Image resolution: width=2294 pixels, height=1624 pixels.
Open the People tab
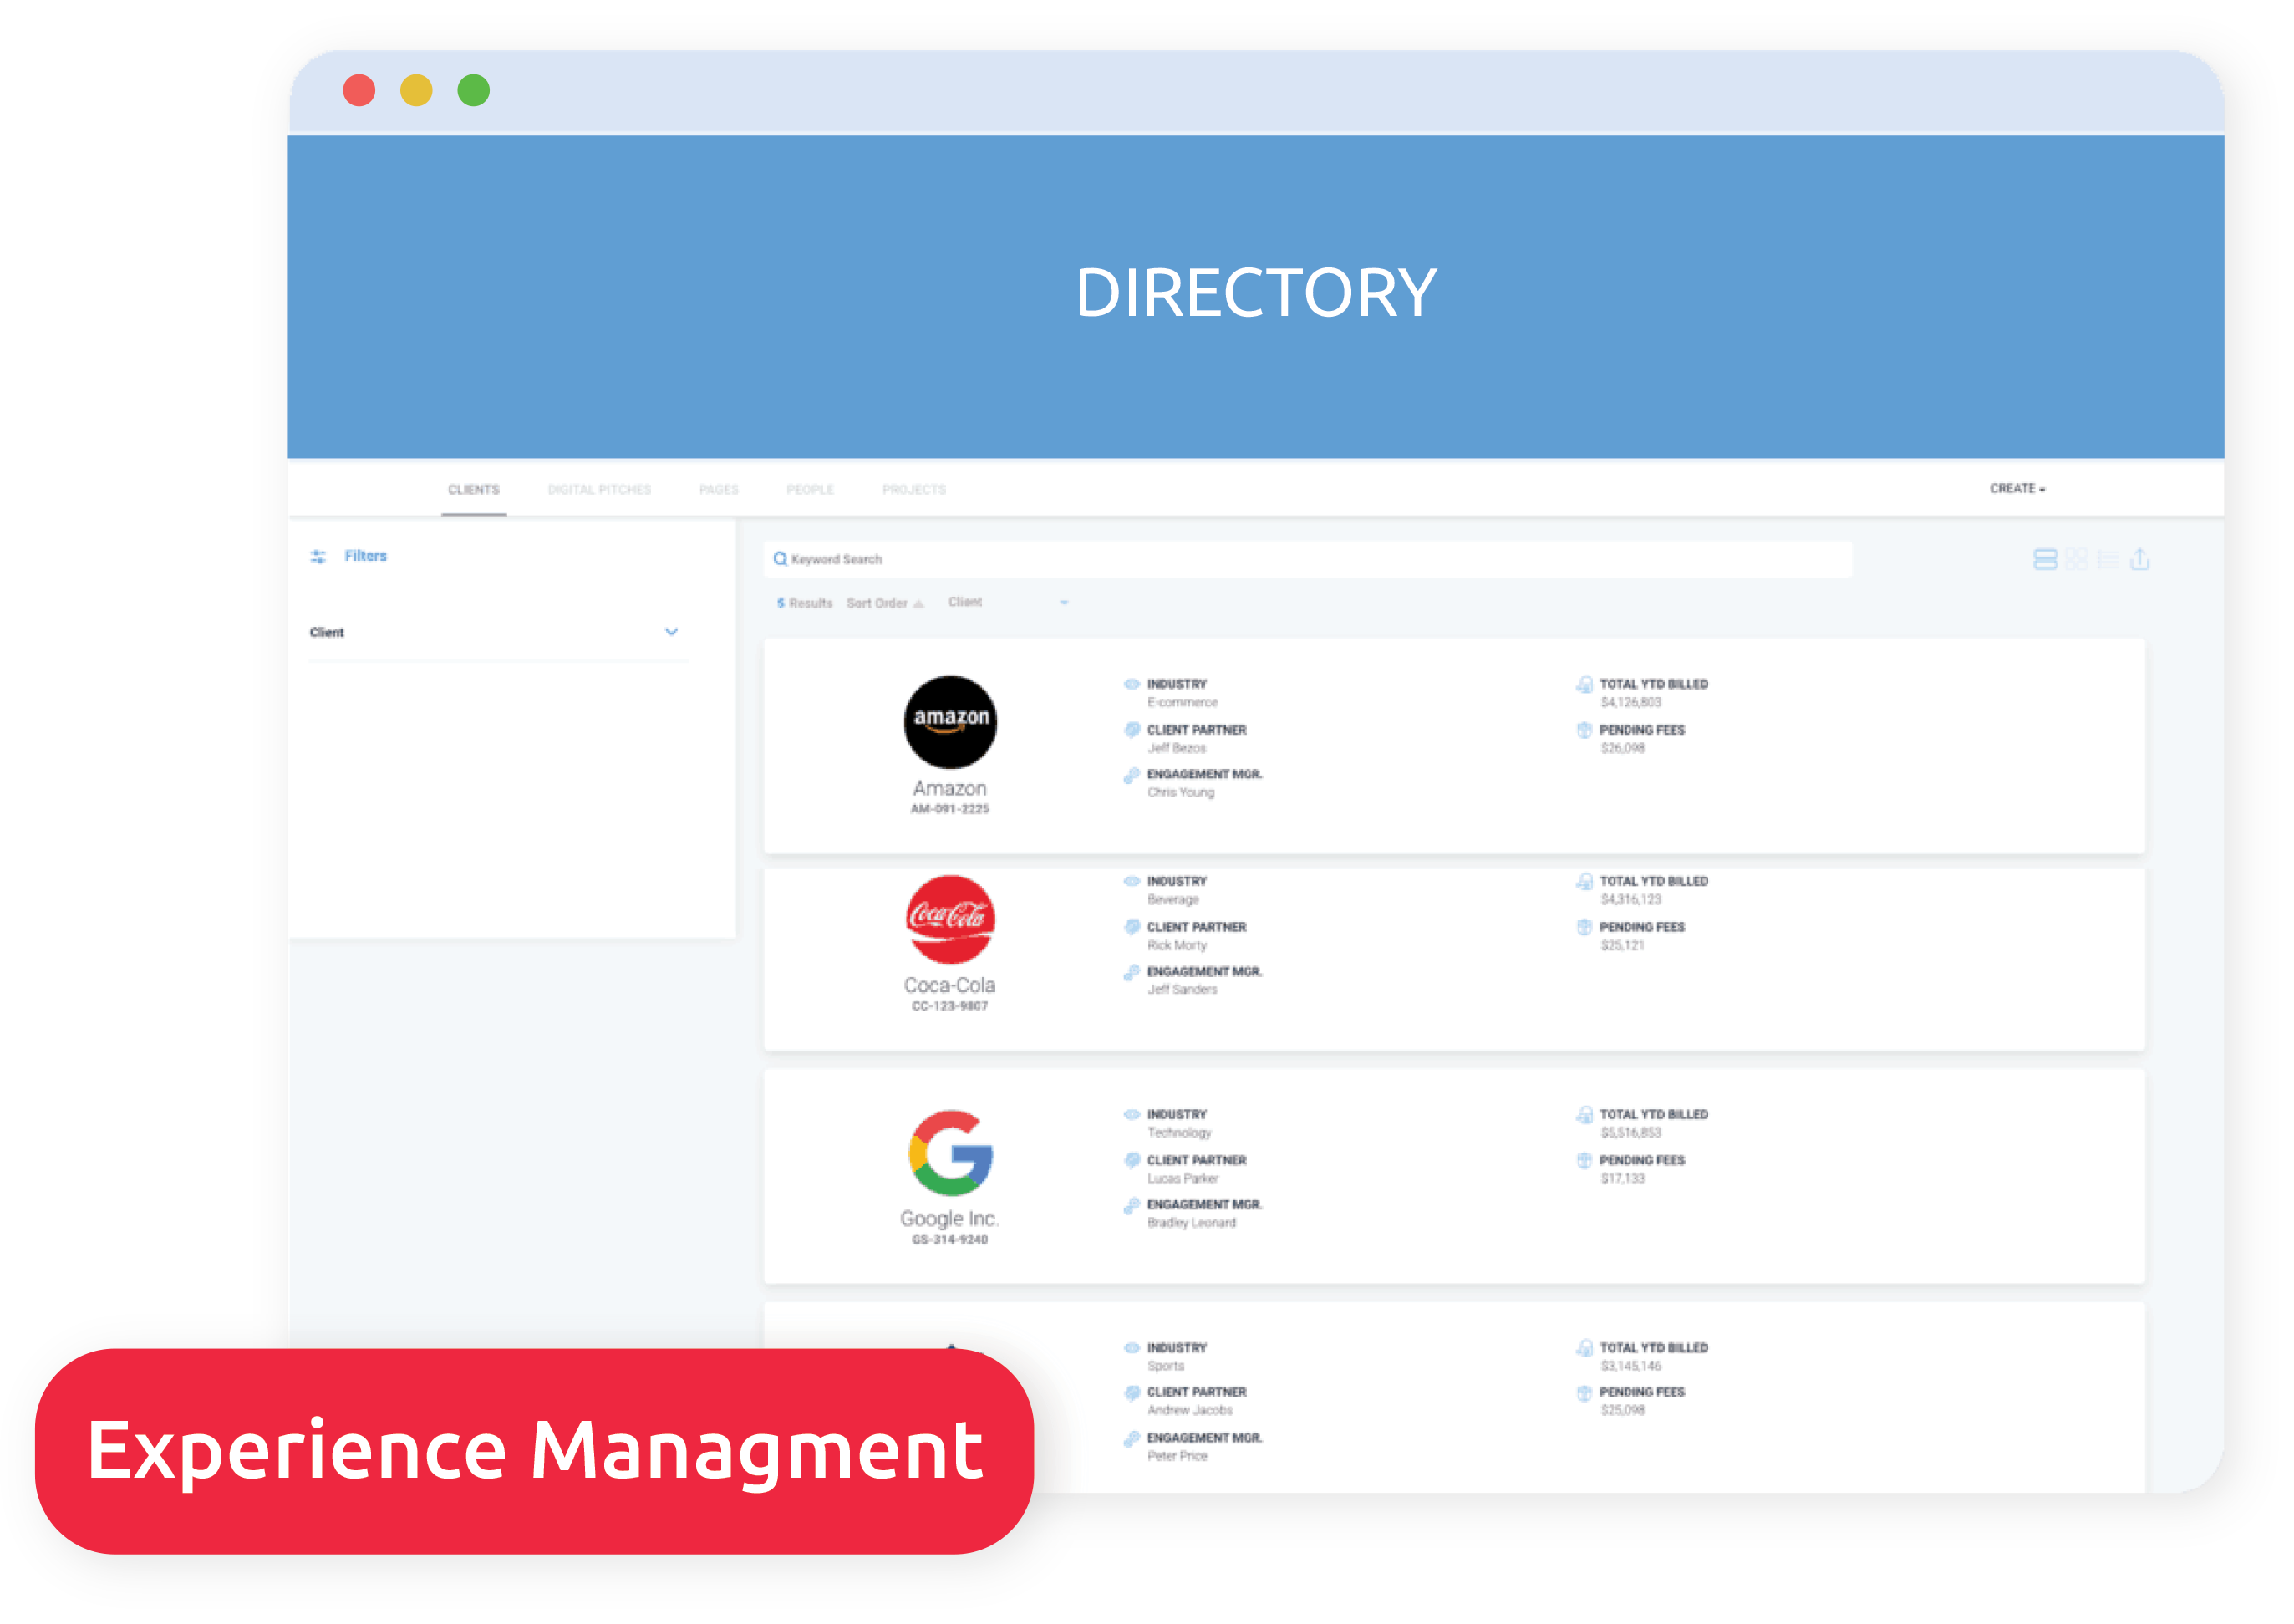pyautogui.click(x=810, y=489)
